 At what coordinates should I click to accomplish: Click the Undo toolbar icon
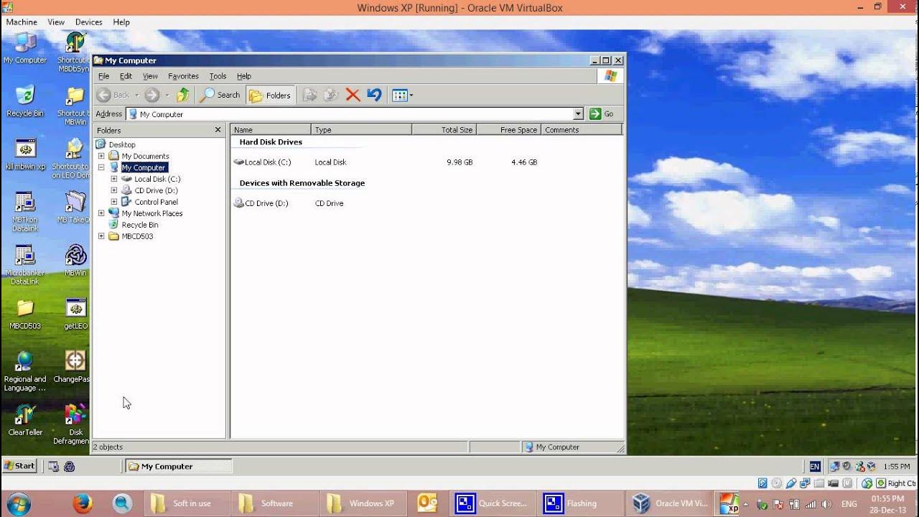(x=374, y=95)
